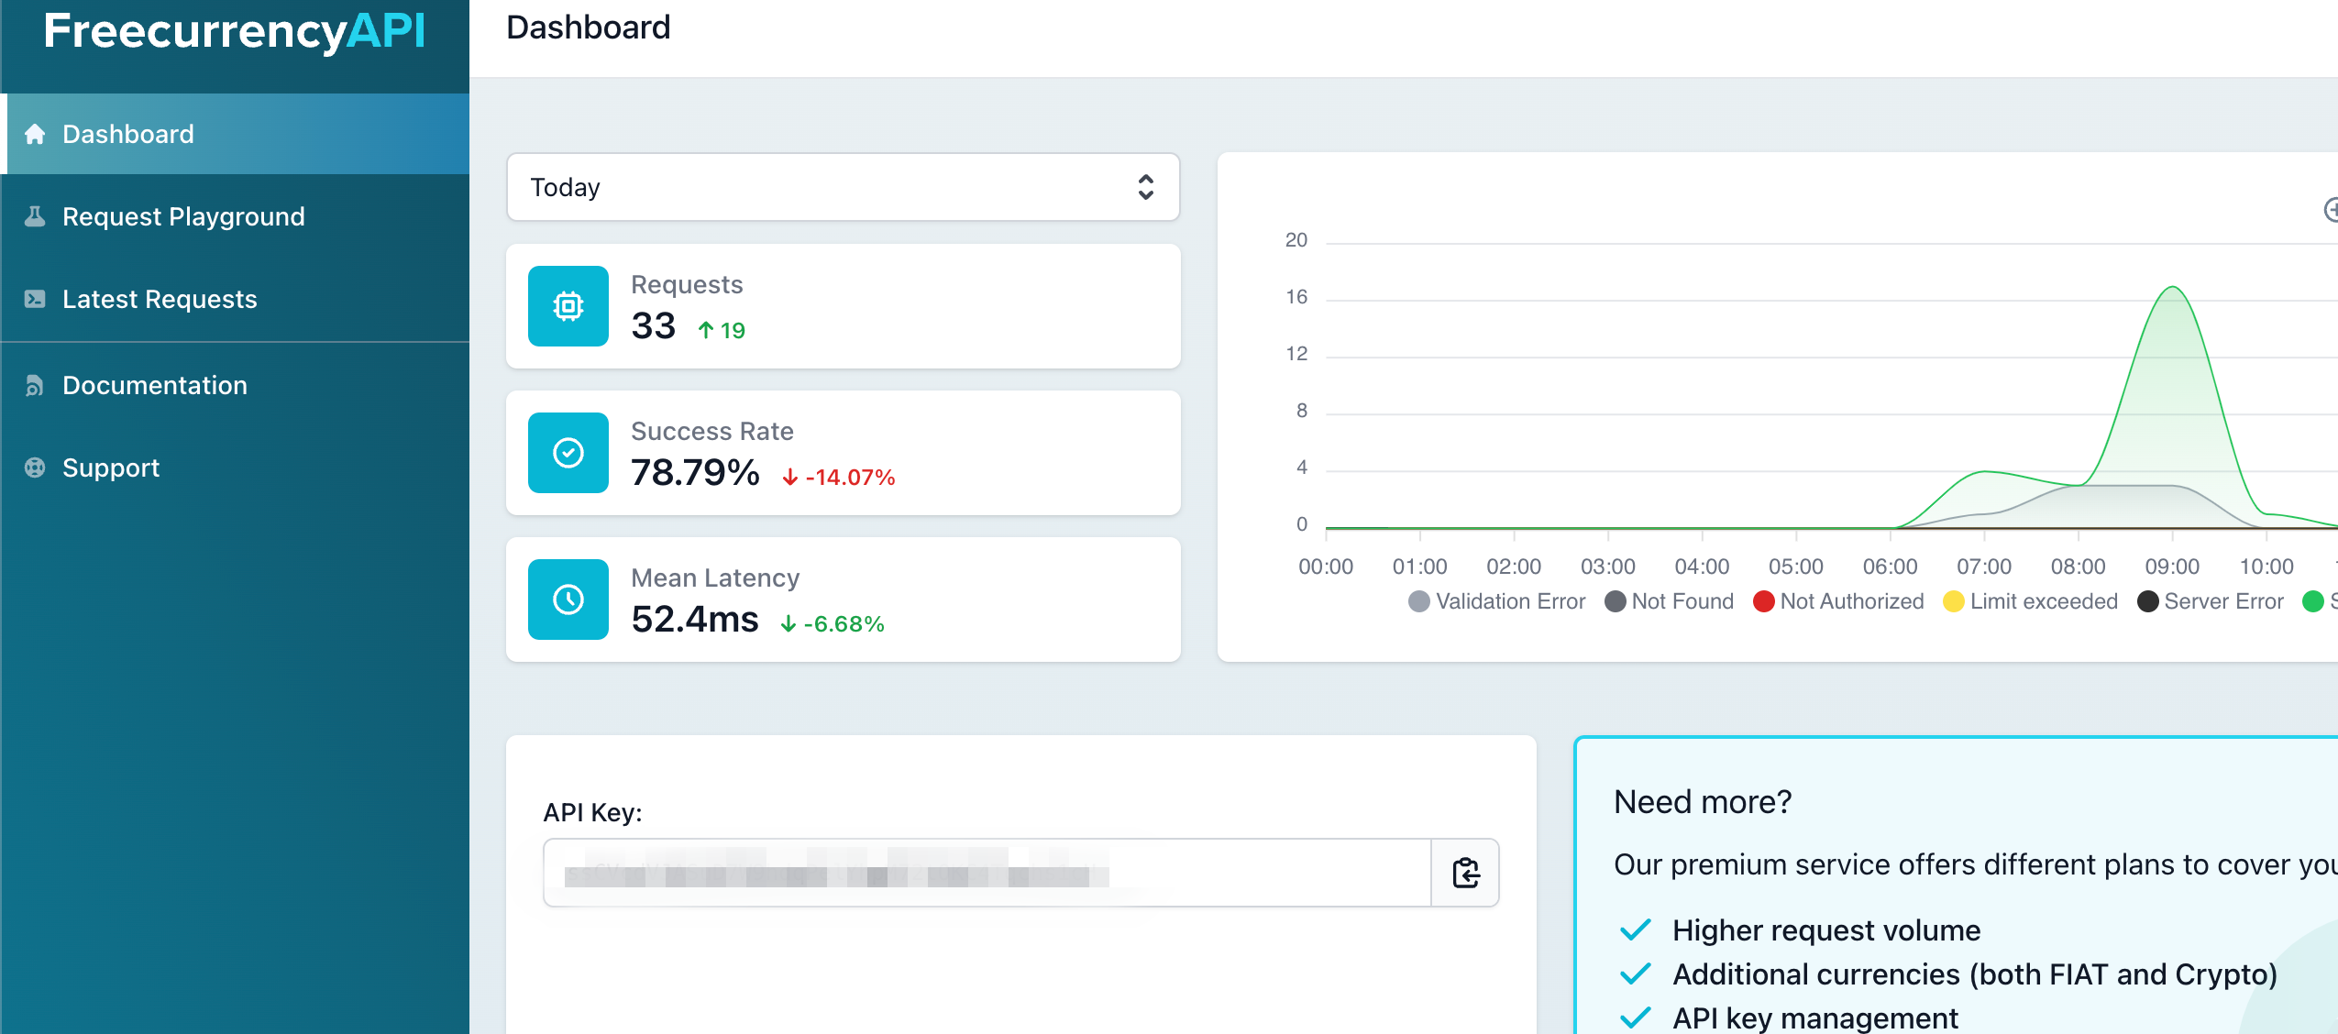Click the Requests value 33
Screen dimensions: 2338x1034
pyautogui.click(x=654, y=326)
